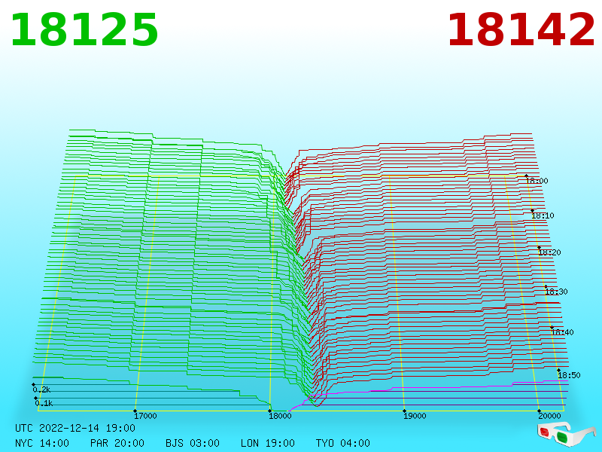The image size is (602, 452).
Task: Click the 18:00 time axis marker
Action: click(x=537, y=181)
